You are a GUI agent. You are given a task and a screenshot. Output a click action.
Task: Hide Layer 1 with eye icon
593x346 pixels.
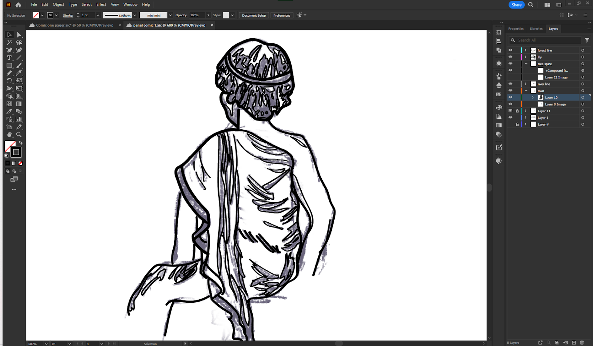click(510, 117)
